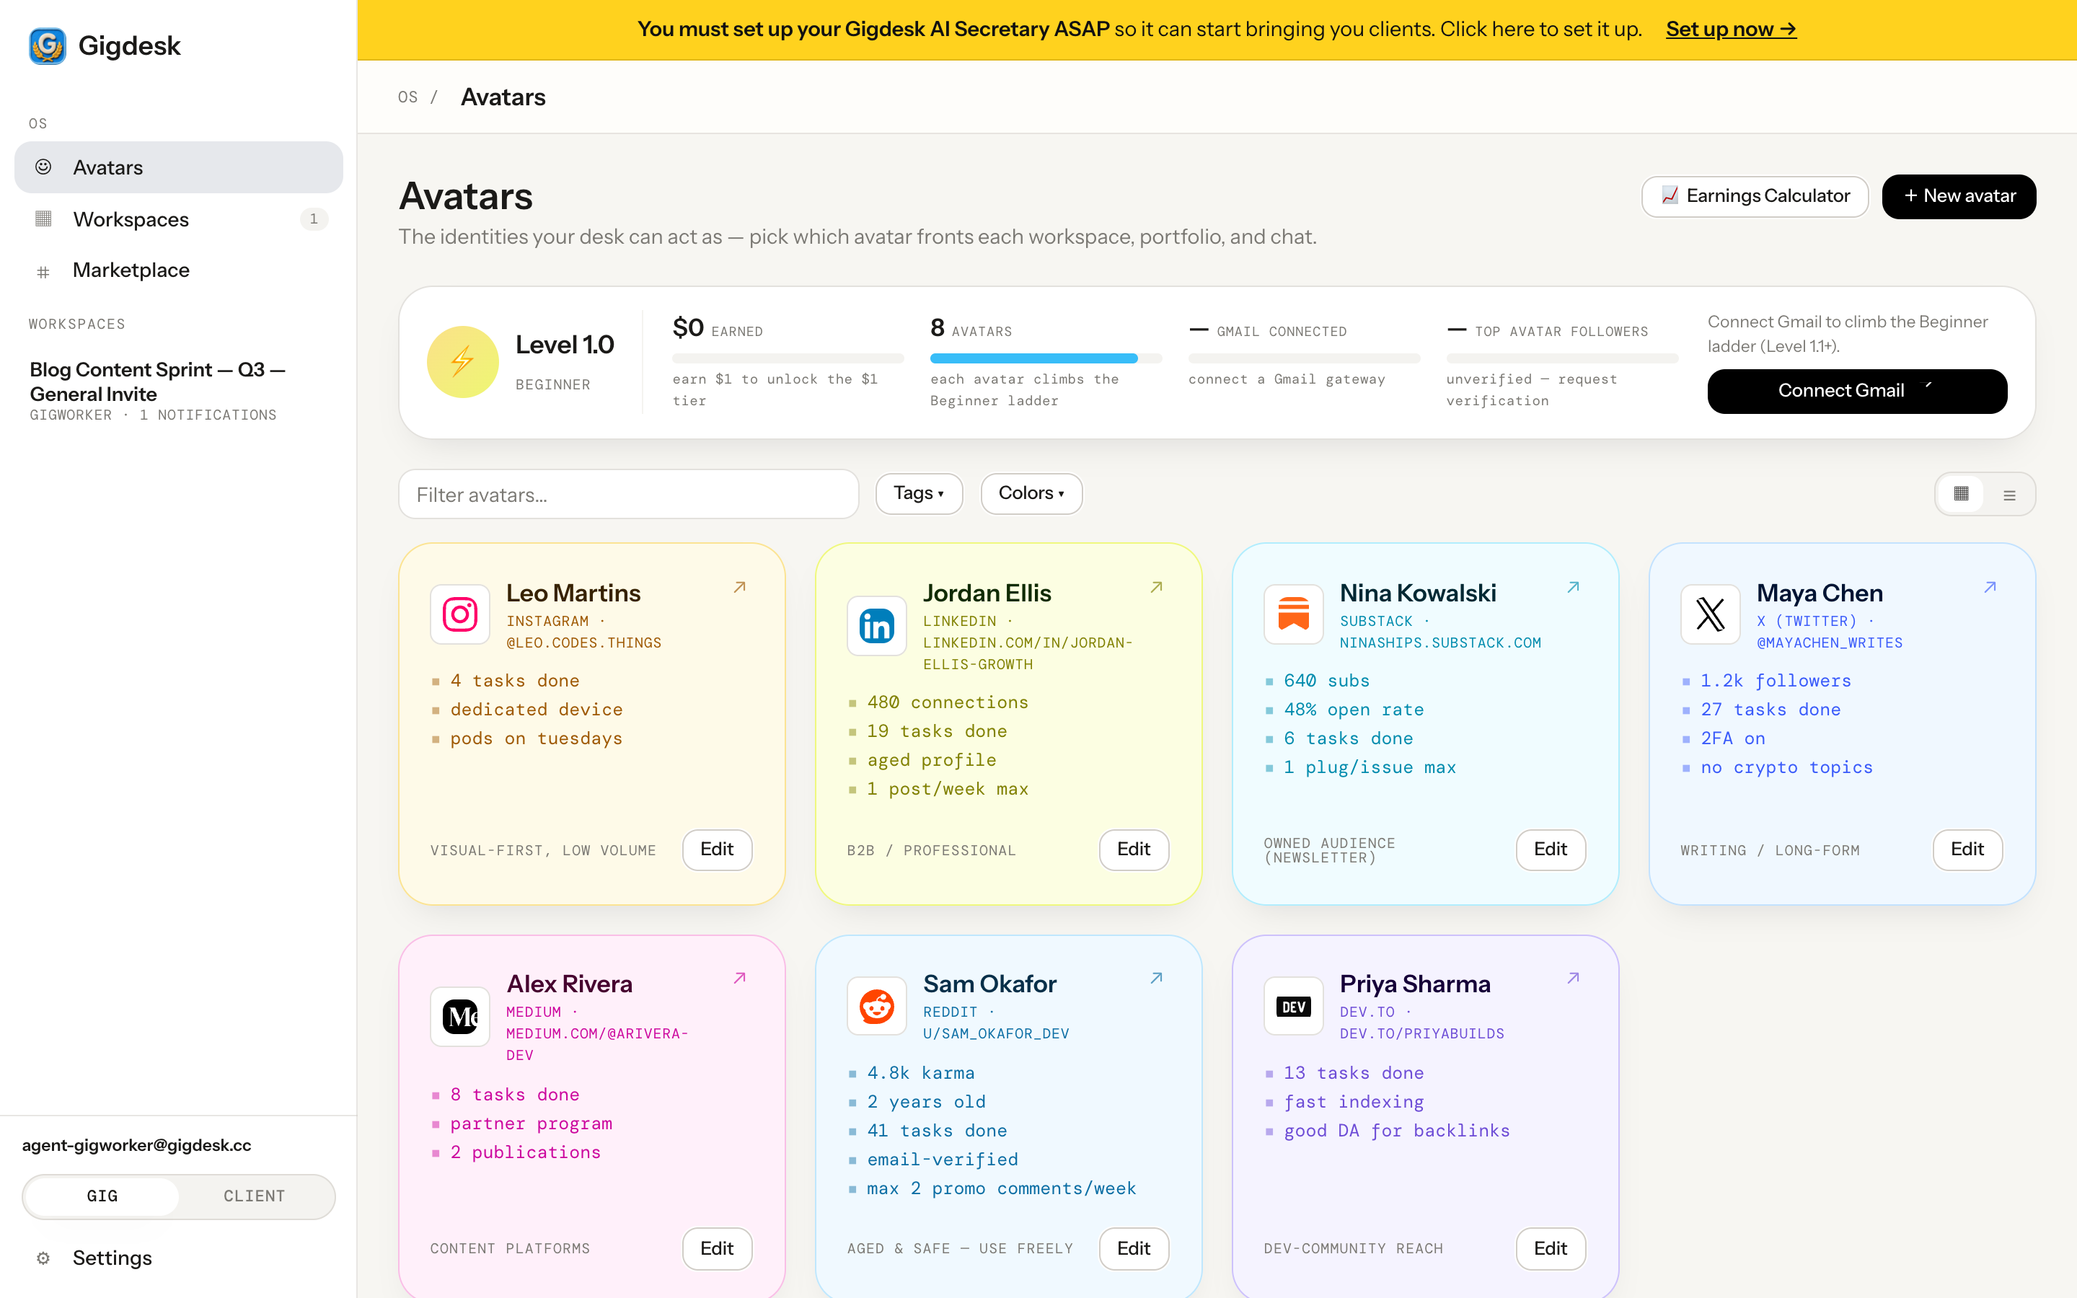Switch to list view layout
Viewport: 2077px width, 1298px height.
point(2009,495)
